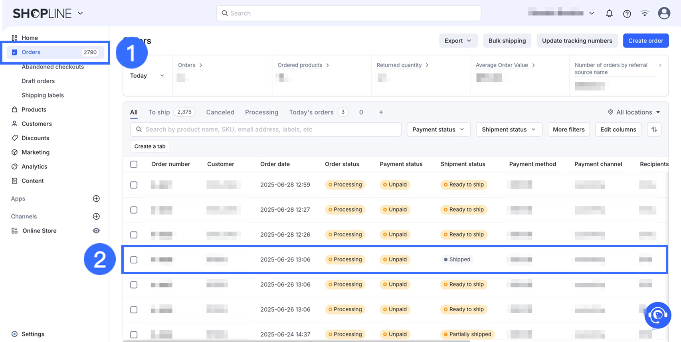Expand the Ordered products metric
Screen dimensions: 681x342
(327, 65)
